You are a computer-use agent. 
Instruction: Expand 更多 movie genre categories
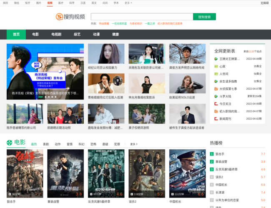click(134, 144)
